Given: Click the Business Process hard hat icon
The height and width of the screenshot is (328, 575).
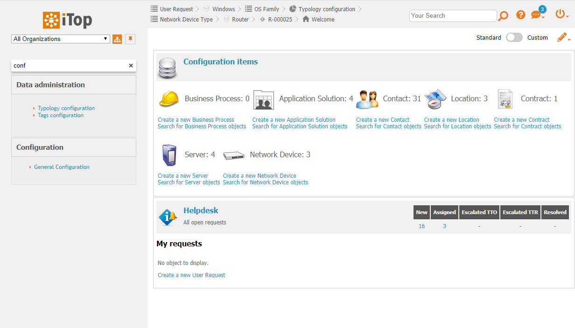Looking at the screenshot, I should pyautogui.click(x=168, y=99).
